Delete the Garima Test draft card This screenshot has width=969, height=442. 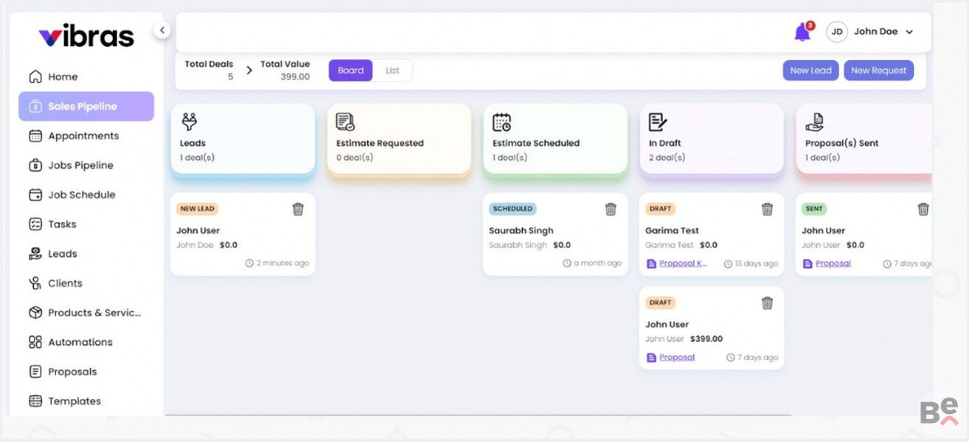click(x=767, y=209)
